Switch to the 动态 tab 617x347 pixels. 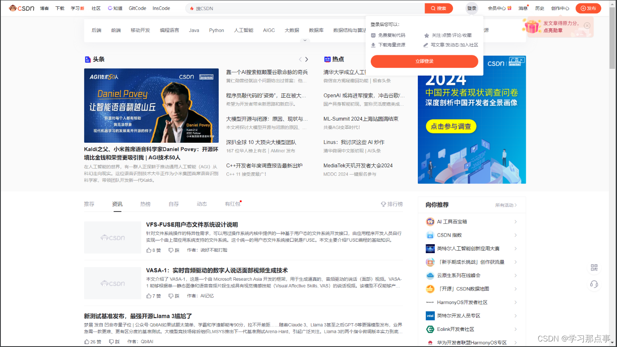[202, 204]
